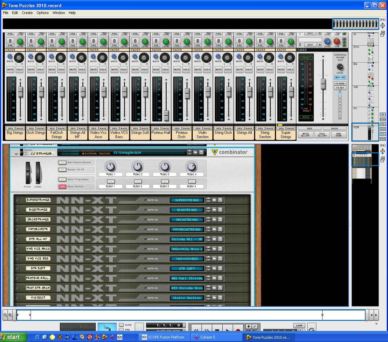The width and height of the screenshot is (388, 342).
Task: Click the RESET button on master VU meter
Action: (306, 58)
